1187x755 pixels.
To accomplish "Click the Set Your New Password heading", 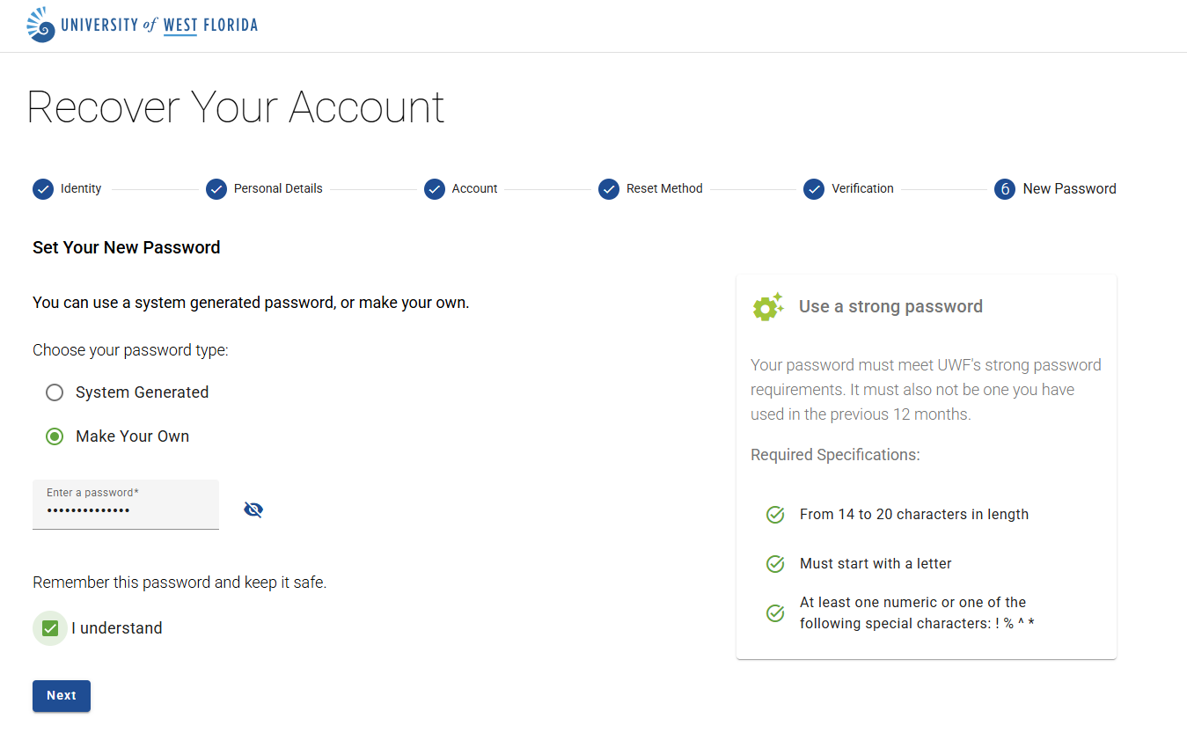I will coord(127,247).
